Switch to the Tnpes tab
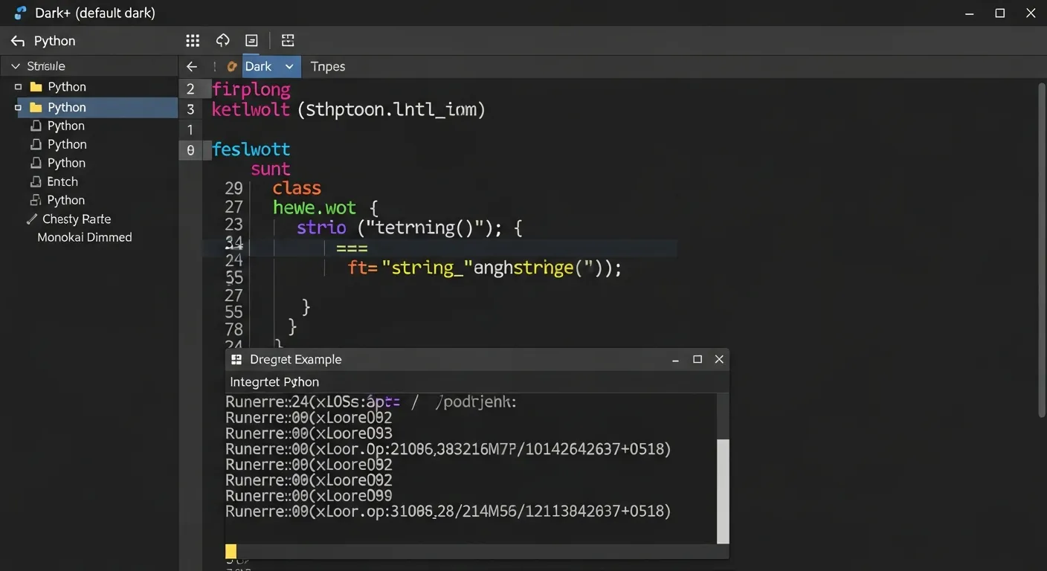 point(327,67)
